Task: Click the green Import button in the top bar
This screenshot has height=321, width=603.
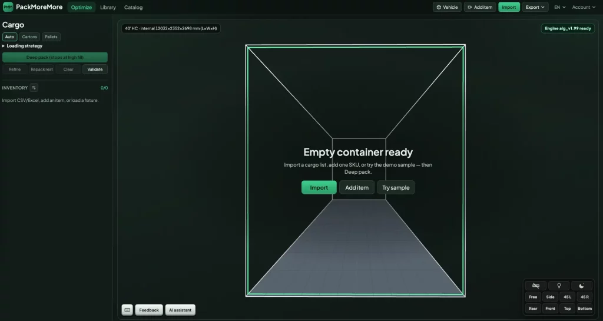Action: [x=509, y=7]
